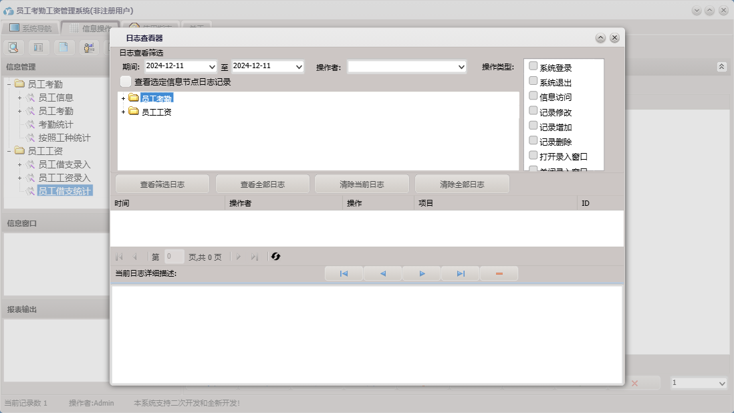Move to next log record with blue arrow
734x413 pixels.
422,273
